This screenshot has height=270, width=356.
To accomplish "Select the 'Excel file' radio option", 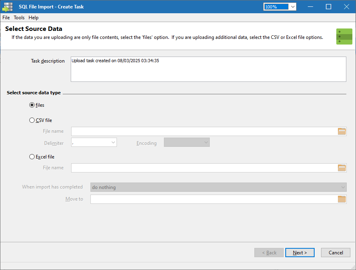I will click(x=32, y=157).
